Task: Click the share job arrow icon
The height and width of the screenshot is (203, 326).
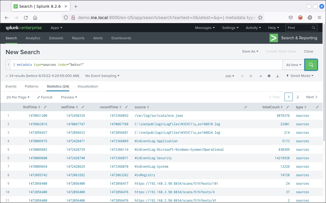Action: [260, 76]
